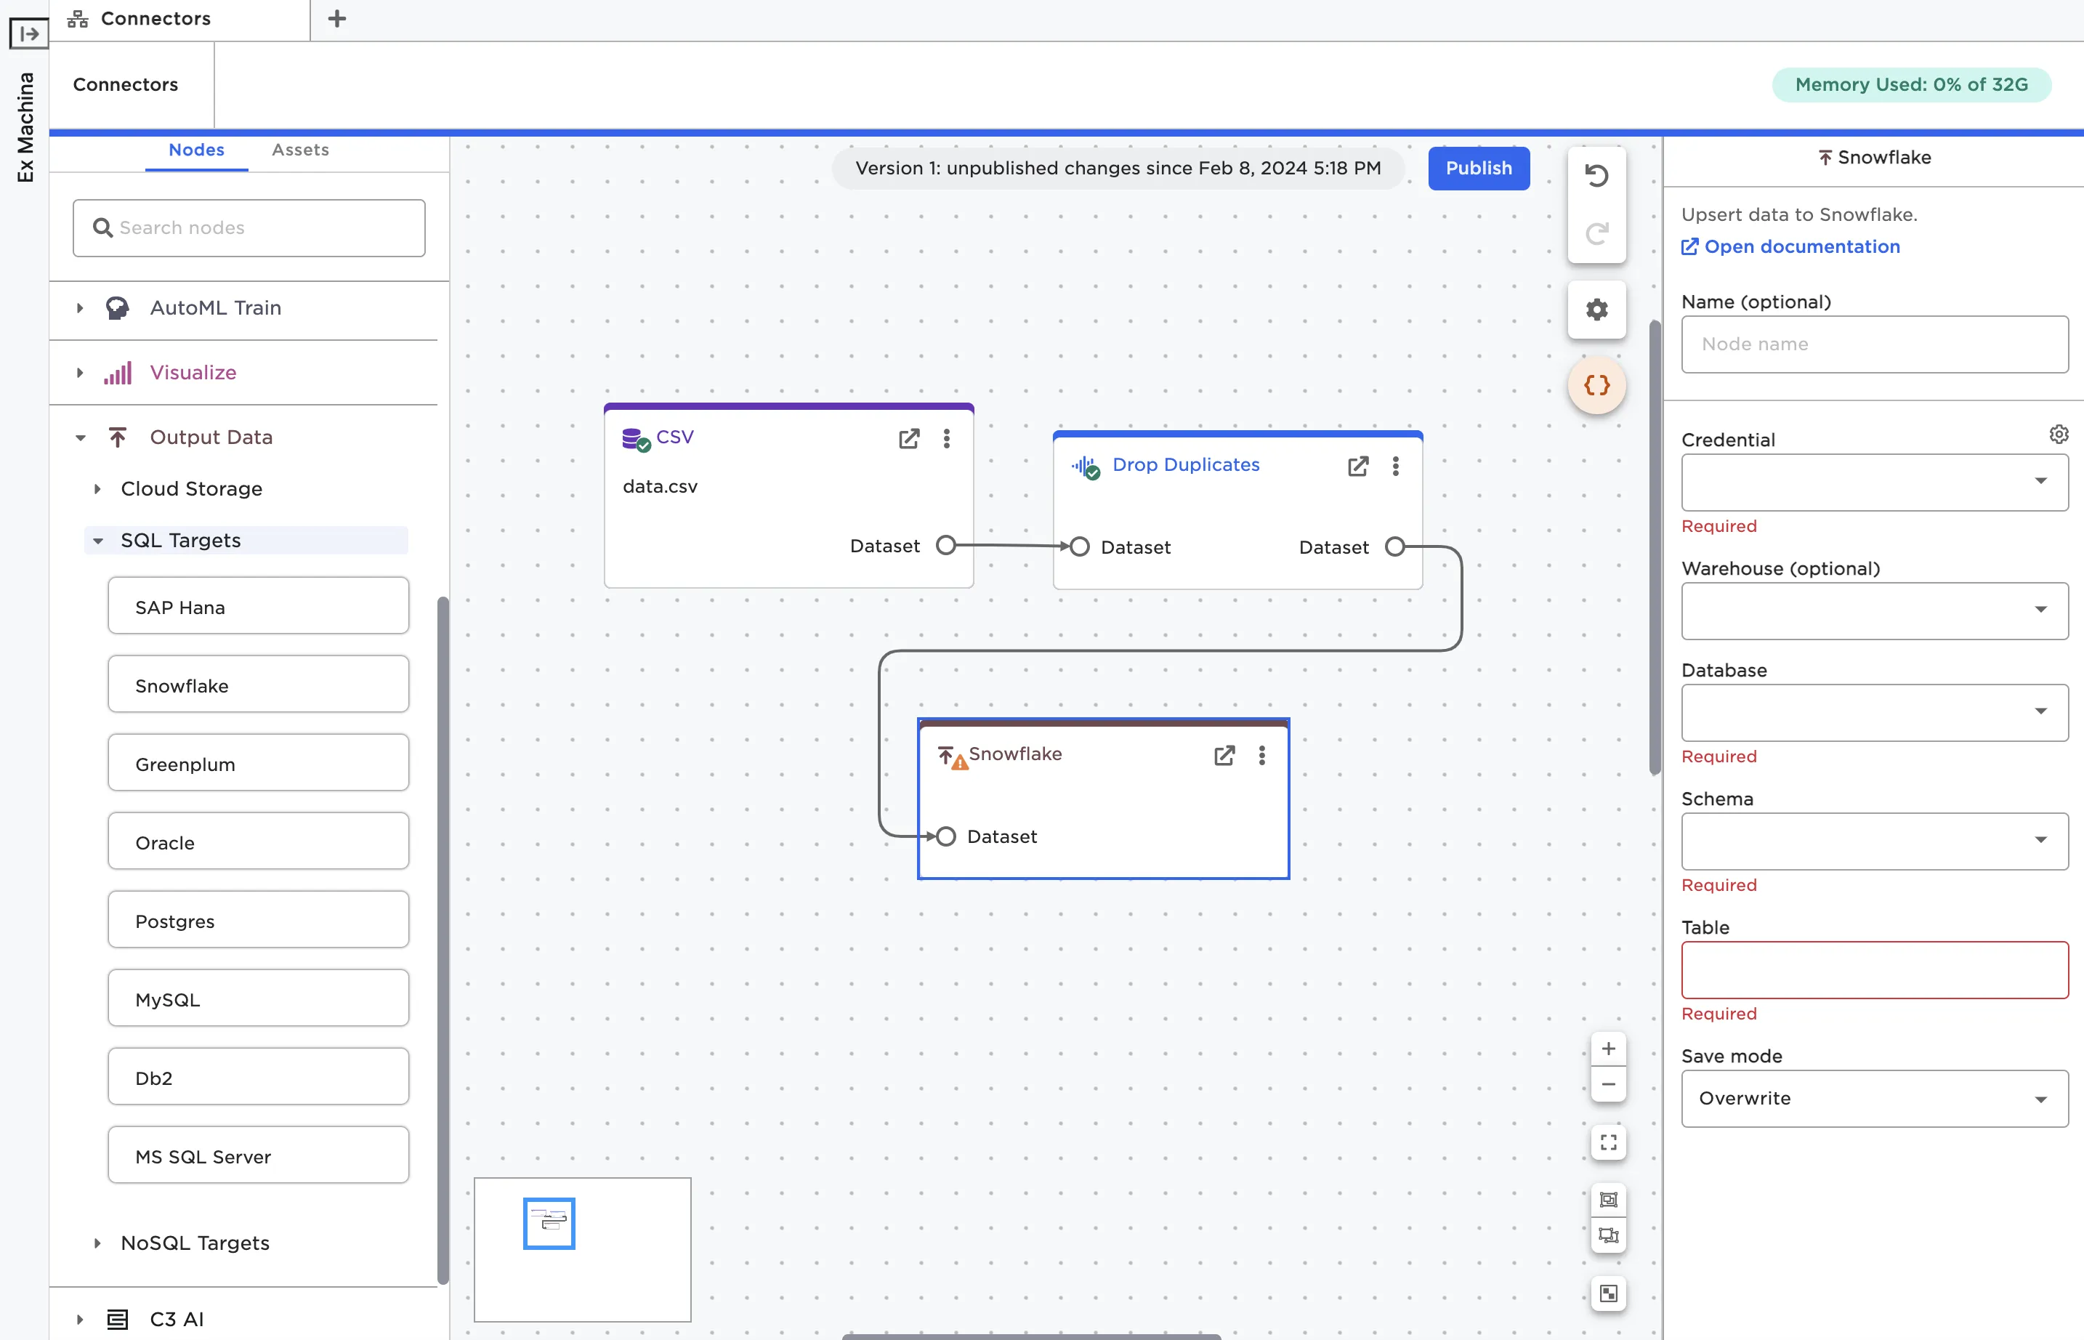
Task: Open the Credential dropdown
Action: point(1874,481)
